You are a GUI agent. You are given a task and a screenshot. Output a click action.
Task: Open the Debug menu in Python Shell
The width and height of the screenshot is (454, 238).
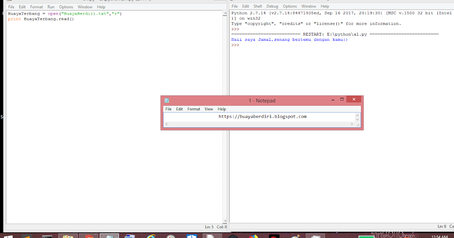(272, 6)
